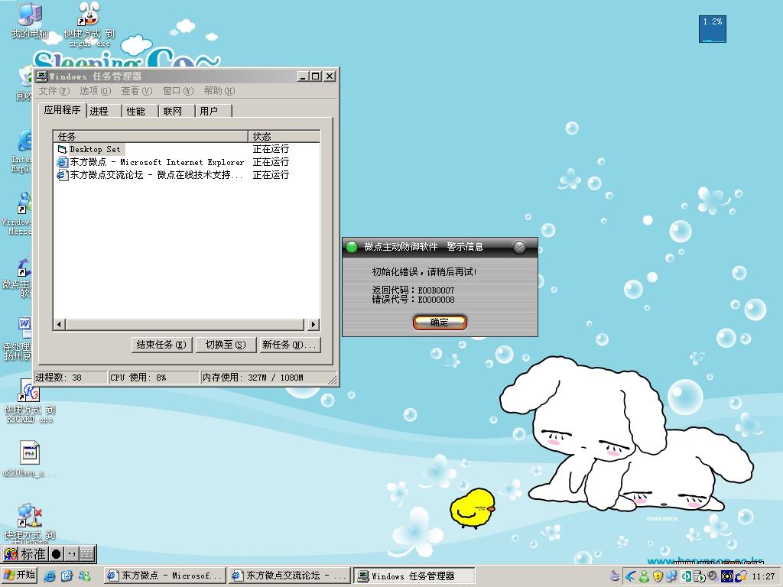The width and height of the screenshot is (783, 587).
Task: Click the network computers tray icon
Action: (x=671, y=576)
